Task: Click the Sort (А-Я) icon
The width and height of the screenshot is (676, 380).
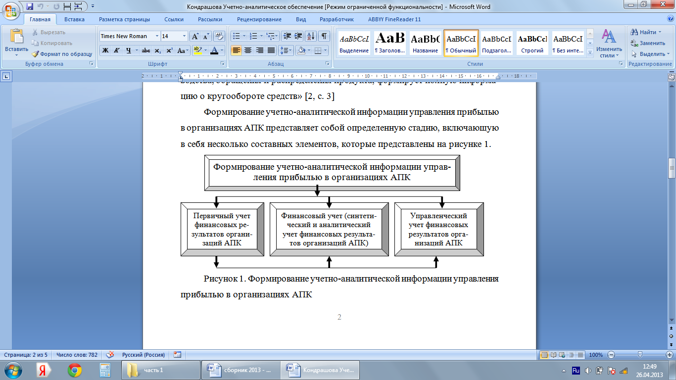Action: [311, 36]
